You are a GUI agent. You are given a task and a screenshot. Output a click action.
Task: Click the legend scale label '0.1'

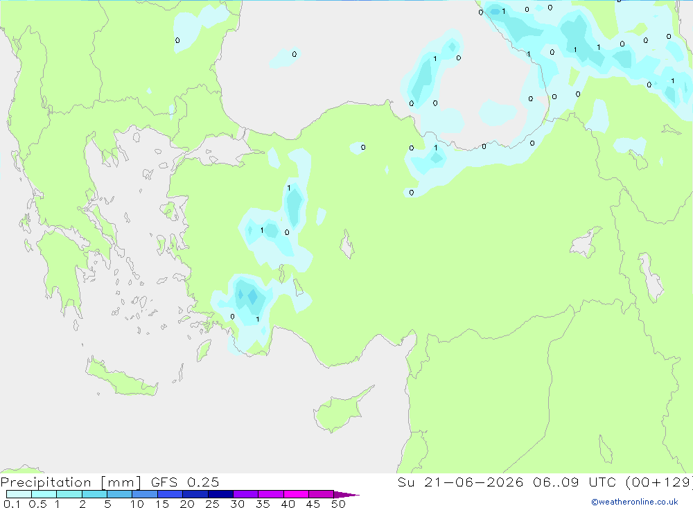pyautogui.click(x=12, y=504)
